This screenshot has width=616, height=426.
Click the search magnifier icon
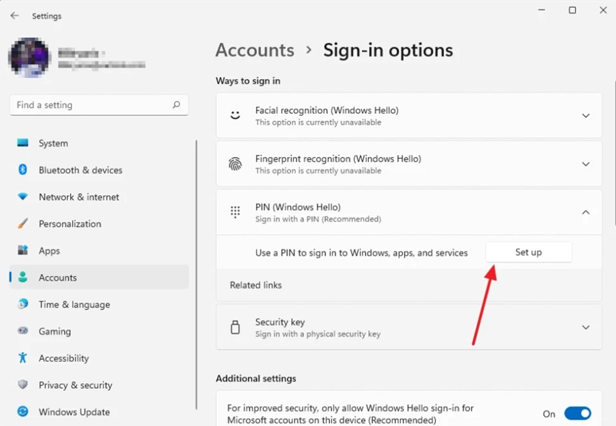pyautogui.click(x=176, y=105)
